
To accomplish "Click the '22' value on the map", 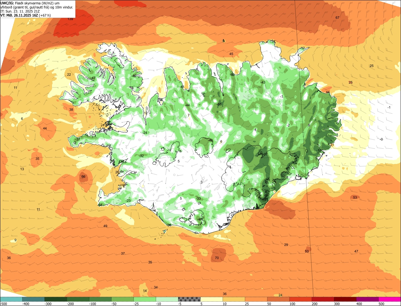I will (69, 74).
